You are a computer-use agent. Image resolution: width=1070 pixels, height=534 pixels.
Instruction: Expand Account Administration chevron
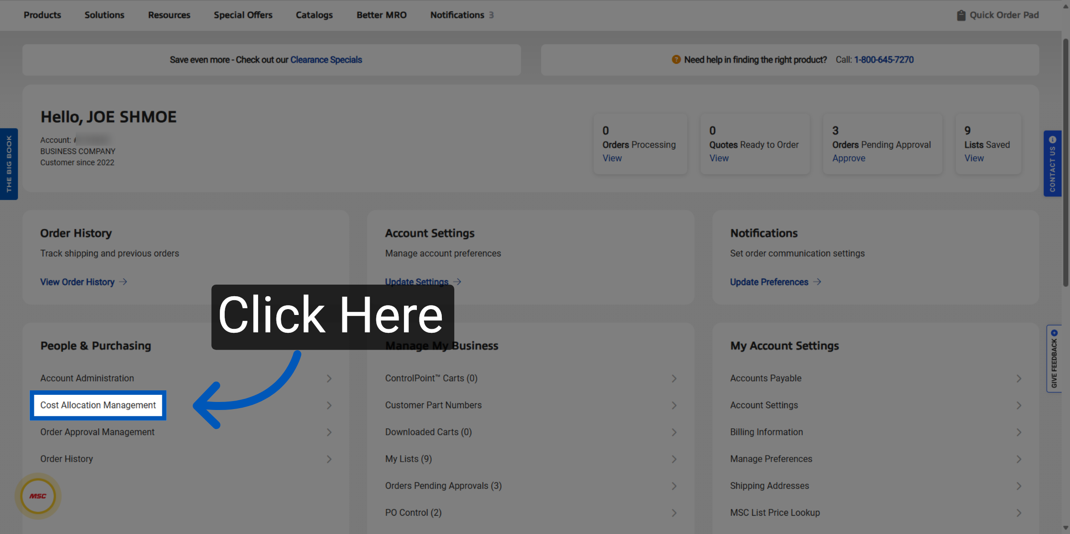pos(329,378)
